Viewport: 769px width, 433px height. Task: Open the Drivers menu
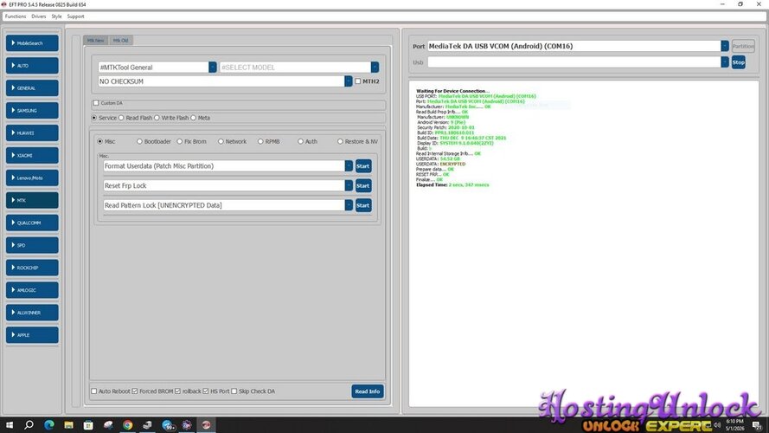pyautogui.click(x=39, y=16)
